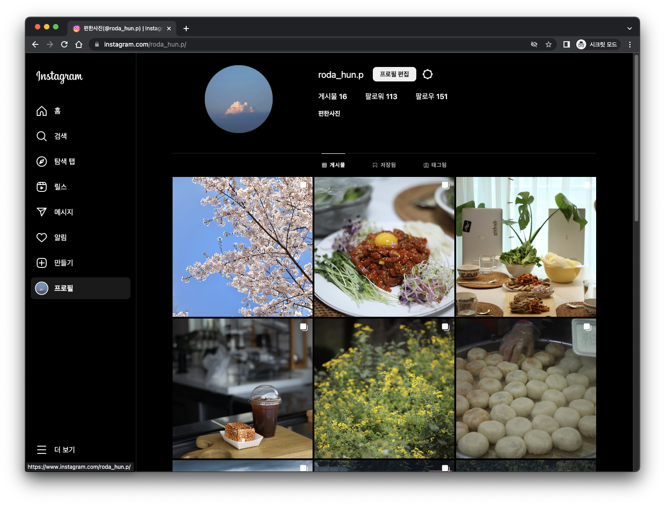This screenshot has height=505, width=665.
Task: Click the site lock icon
Action: [96, 44]
